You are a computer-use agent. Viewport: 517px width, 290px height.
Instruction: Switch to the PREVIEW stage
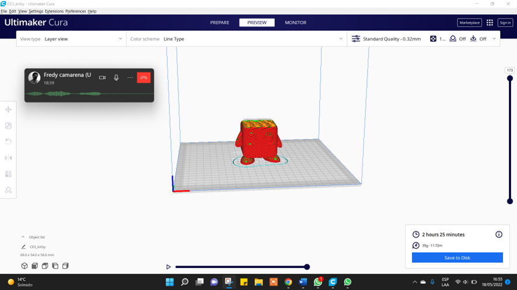coord(257,22)
